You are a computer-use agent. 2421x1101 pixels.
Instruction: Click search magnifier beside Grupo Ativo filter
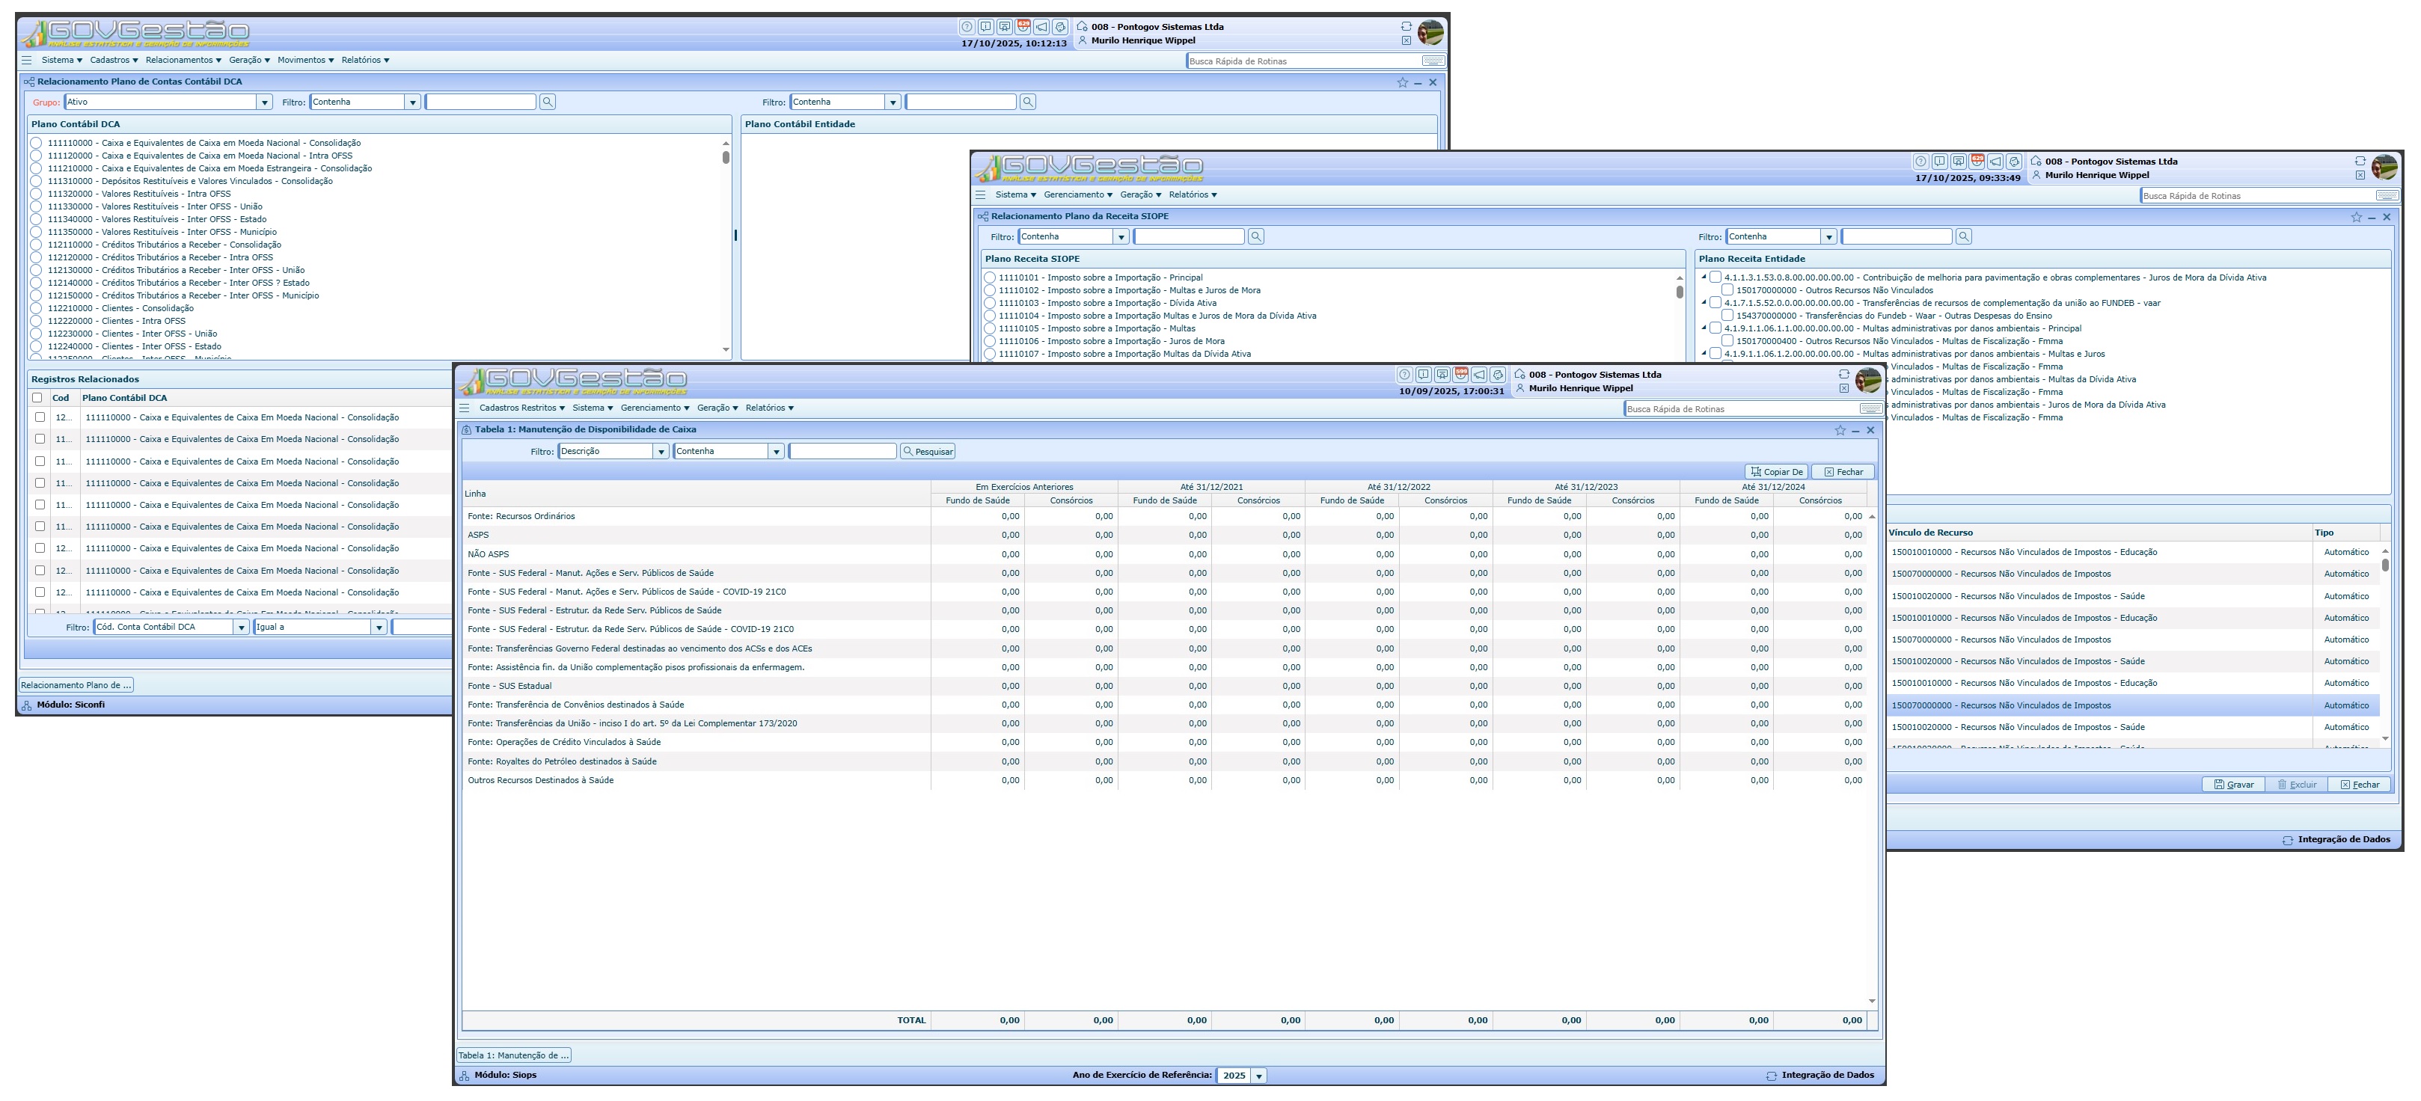pos(548,102)
